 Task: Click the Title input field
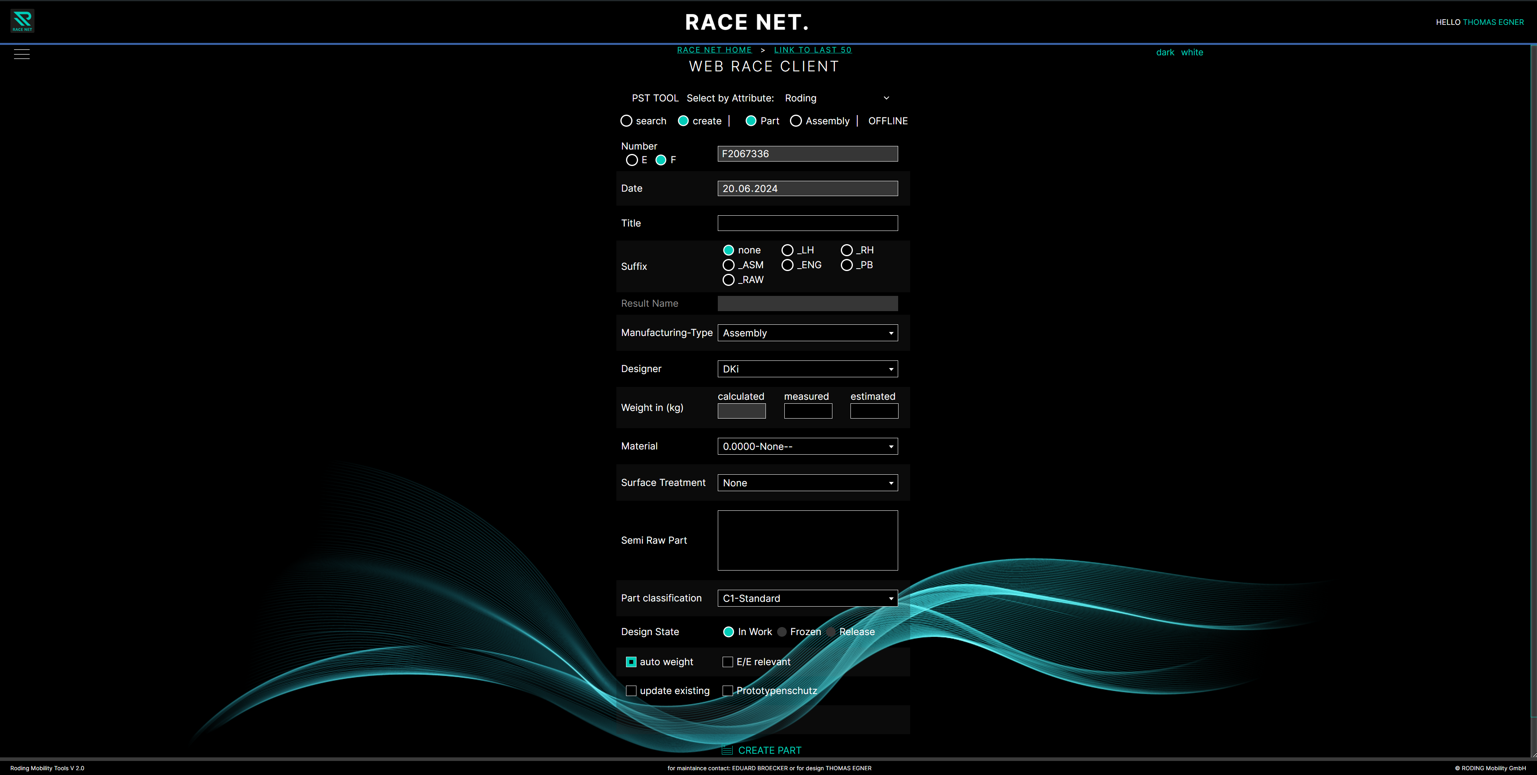pyautogui.click(x=807, y=223)
